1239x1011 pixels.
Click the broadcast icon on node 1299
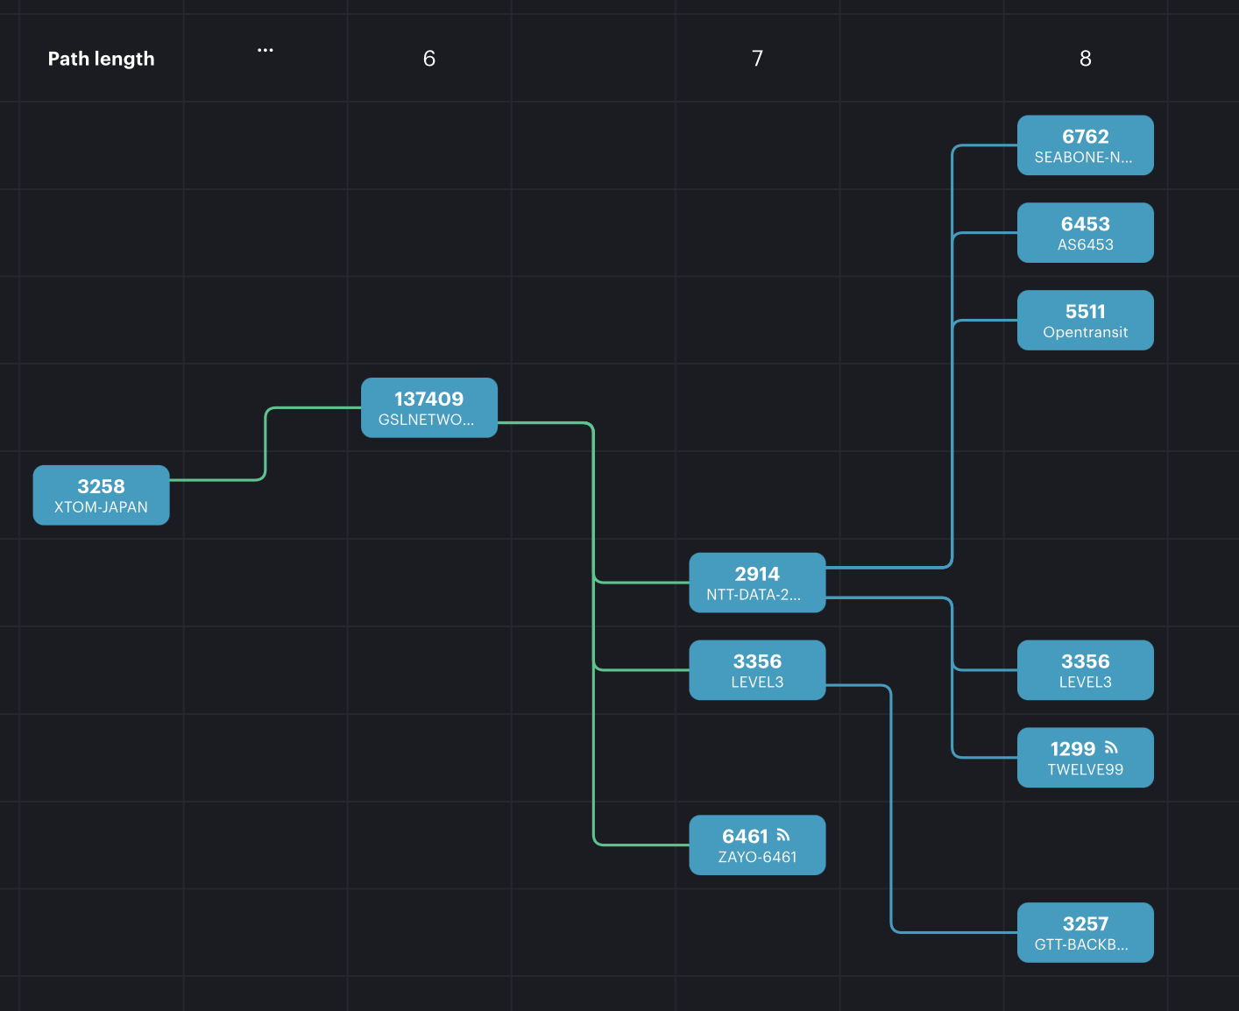[1111, 748]
